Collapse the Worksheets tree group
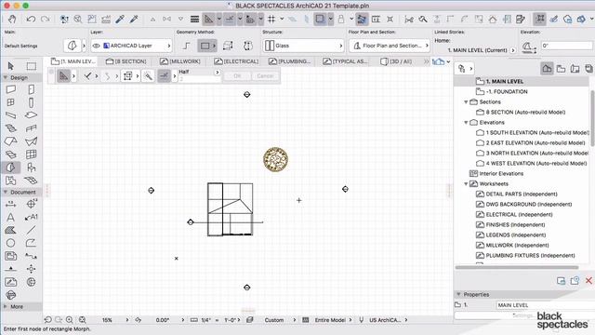This screenshot has height=335, width=595. [466, 184]
